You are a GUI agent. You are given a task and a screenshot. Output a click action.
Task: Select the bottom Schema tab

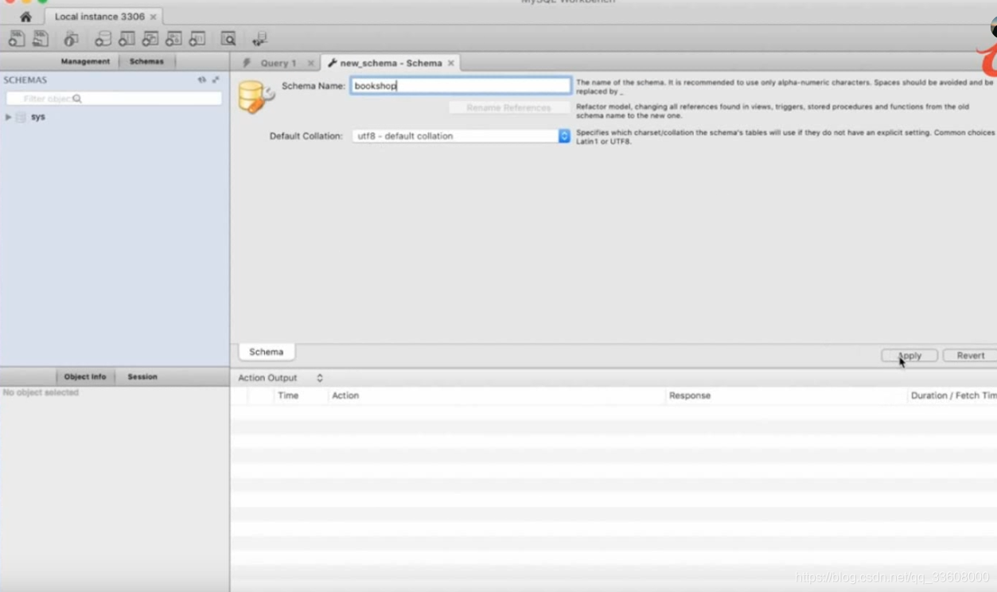click(x=266, y=352)
